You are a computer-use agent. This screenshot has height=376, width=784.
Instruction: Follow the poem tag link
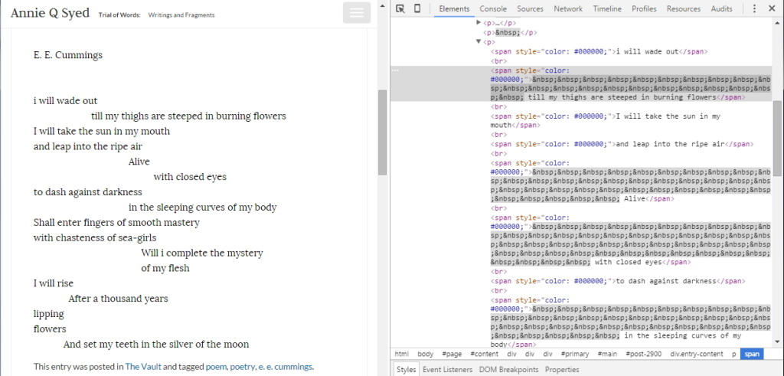click(217, 367)
